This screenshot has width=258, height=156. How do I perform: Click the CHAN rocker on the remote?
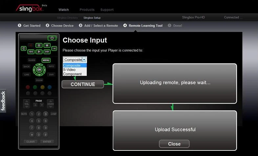[x=51, y=104]
